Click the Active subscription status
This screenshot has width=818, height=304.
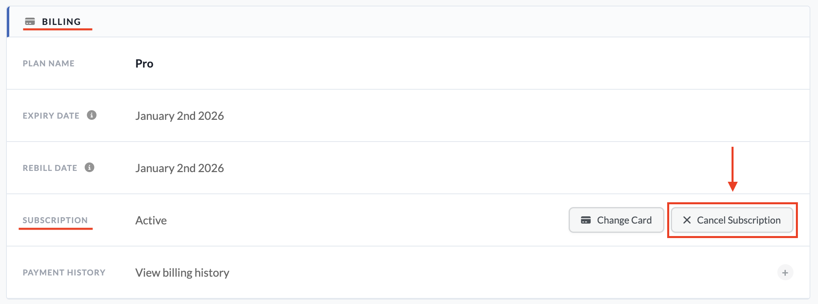(151, 220)
